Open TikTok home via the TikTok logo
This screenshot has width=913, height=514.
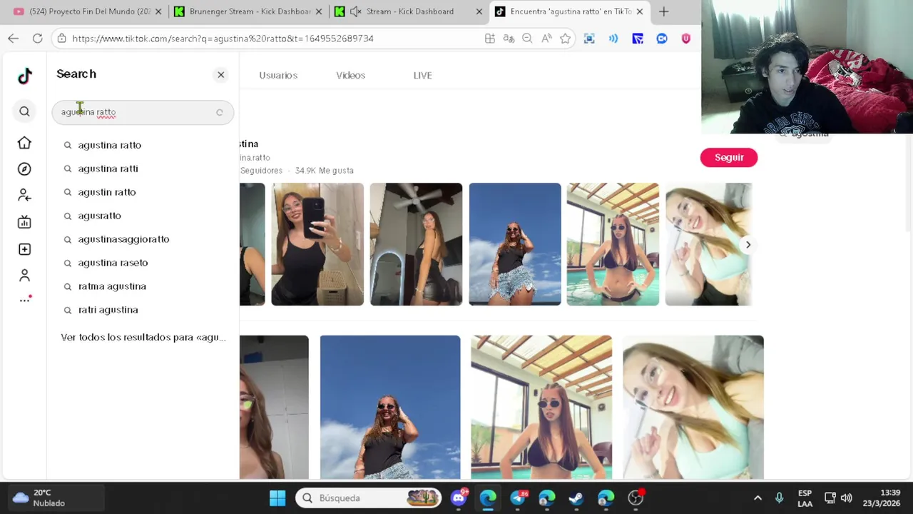click(25, 76)
